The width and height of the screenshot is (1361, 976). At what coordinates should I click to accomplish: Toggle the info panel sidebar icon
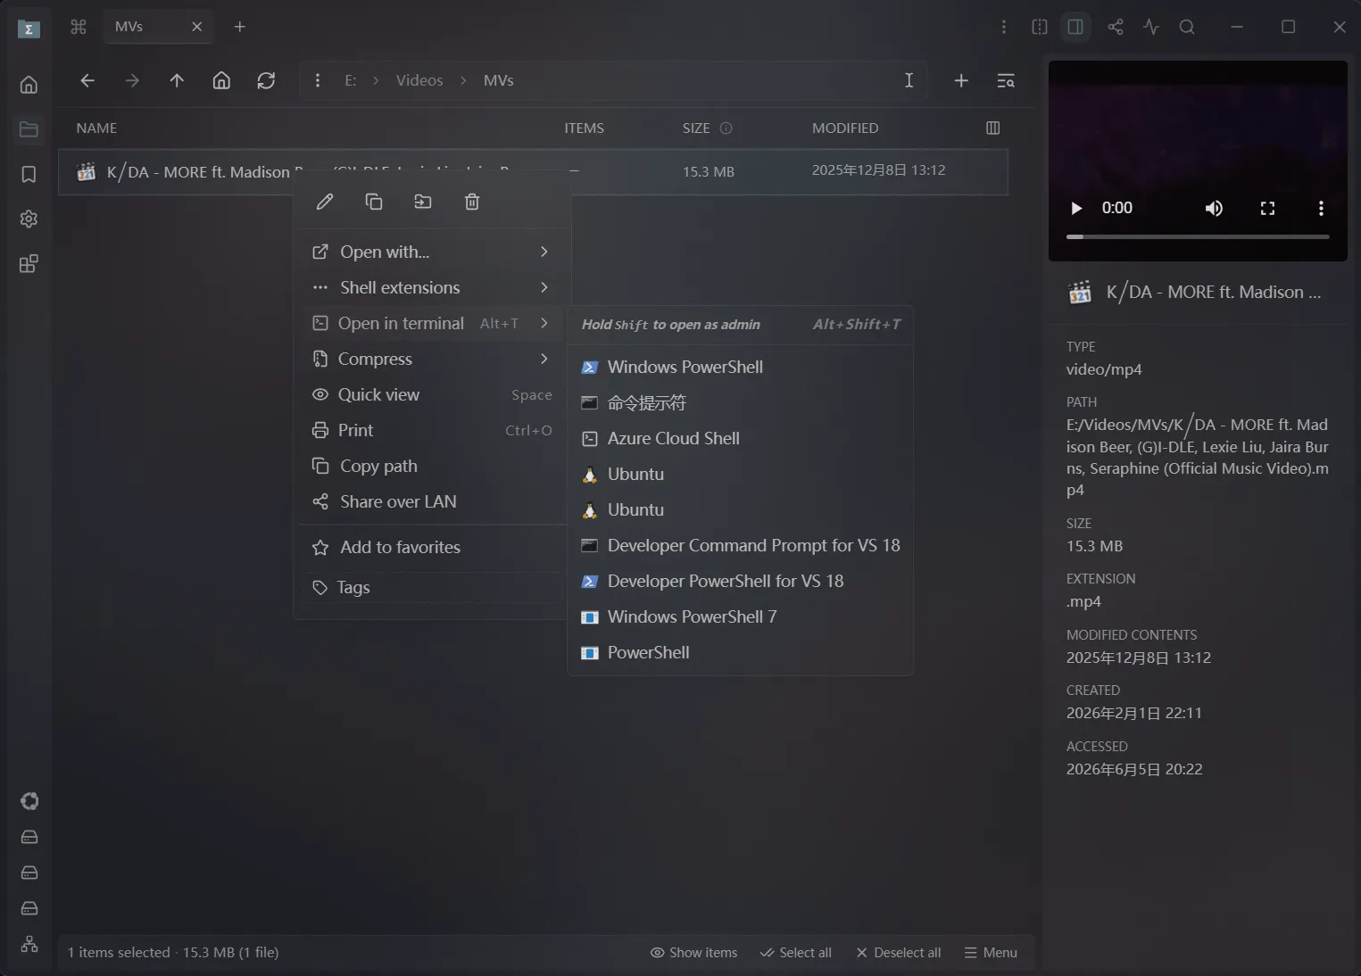pyautogui.click(x=1075, y=27)
